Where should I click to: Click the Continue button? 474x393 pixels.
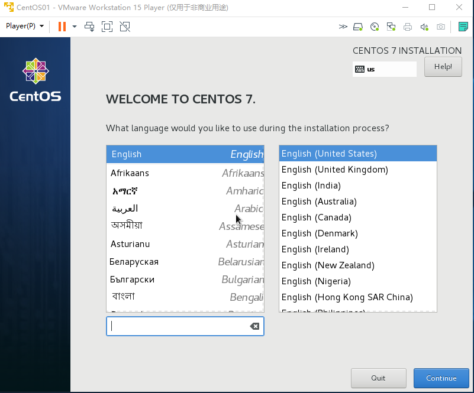coord(441,378)
